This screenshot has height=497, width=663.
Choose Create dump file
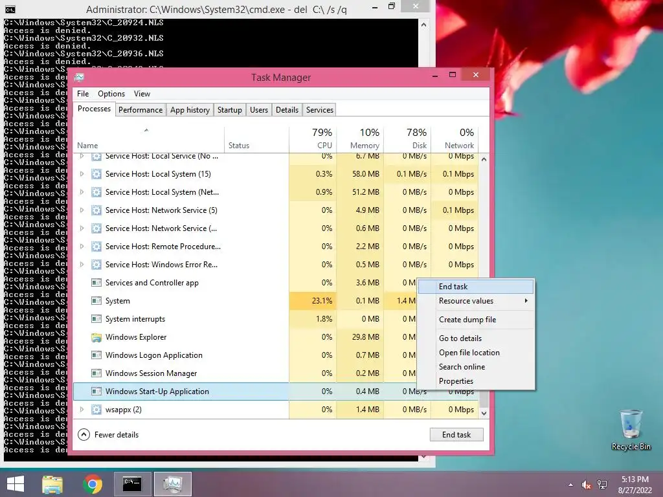[476, 320]
